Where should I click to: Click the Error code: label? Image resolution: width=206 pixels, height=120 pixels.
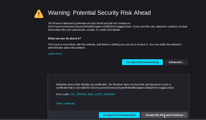click(x=63, y=94)
